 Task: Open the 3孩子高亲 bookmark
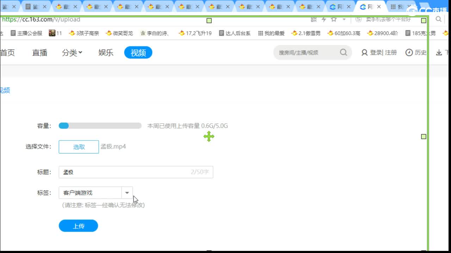(84, 33)
